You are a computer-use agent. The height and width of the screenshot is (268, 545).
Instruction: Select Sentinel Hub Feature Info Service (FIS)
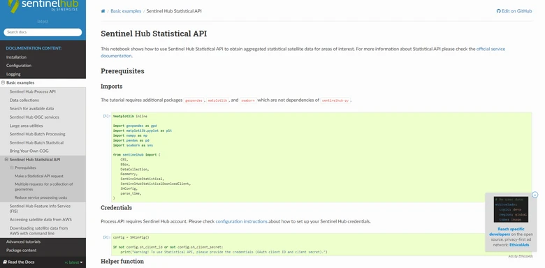pos(40,209)
